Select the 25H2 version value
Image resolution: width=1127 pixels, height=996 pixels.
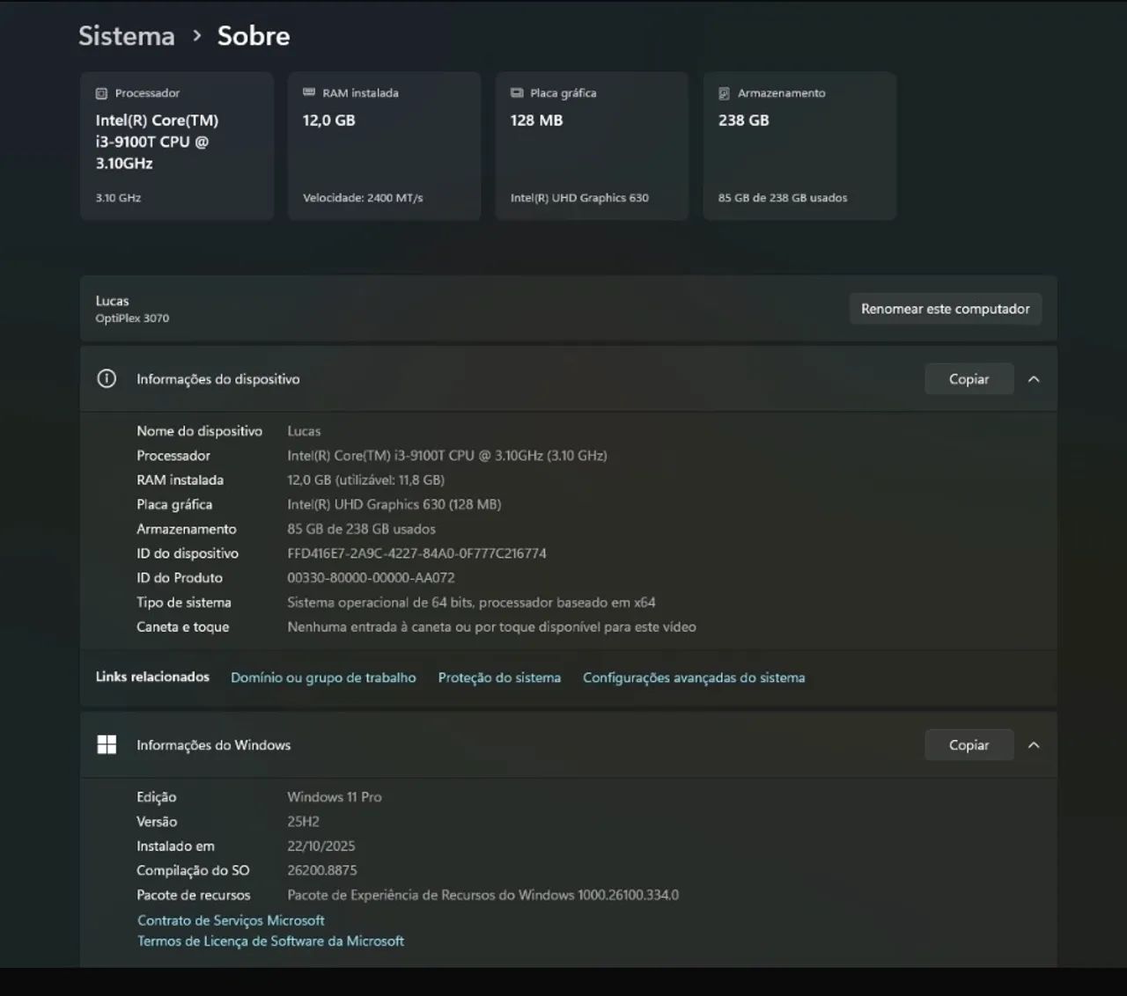pos(303,822)
